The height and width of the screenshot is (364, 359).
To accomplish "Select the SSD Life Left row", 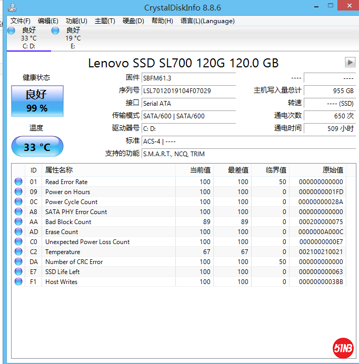I will pyautogui.click(x=105, y=272).
